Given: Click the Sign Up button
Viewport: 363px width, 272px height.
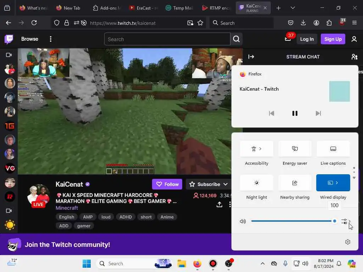Looking at the screenshot, I should tap(333, 39).
